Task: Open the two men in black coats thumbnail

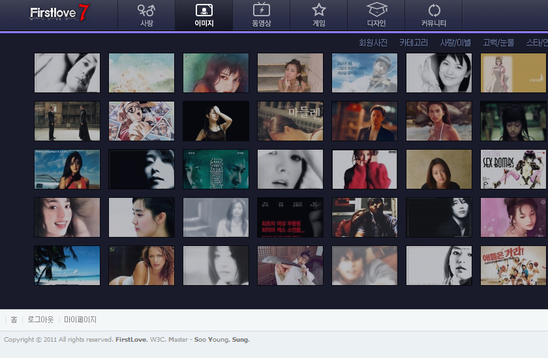Action: coord(67,121)
